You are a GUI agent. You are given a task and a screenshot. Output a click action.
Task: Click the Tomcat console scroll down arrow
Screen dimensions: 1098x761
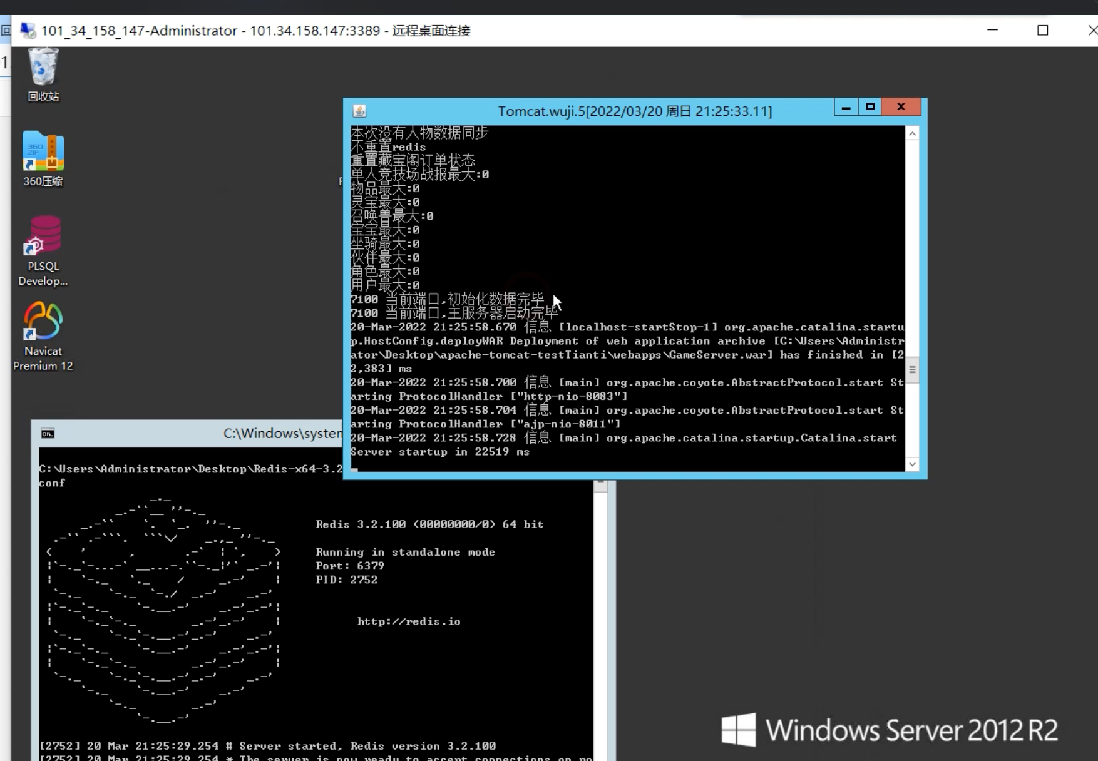point(912,464)
